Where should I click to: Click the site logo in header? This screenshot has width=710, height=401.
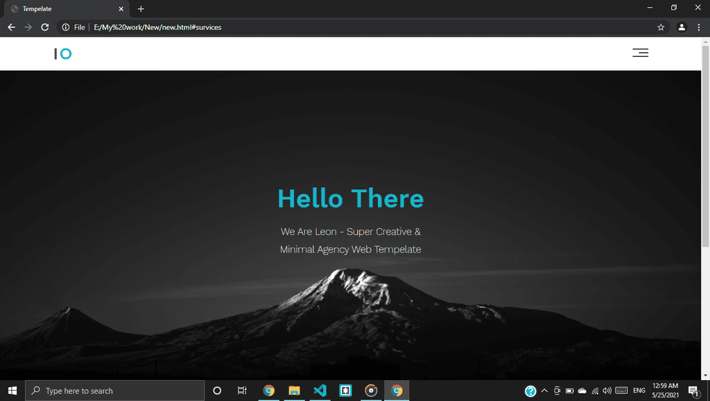(63, 54)
